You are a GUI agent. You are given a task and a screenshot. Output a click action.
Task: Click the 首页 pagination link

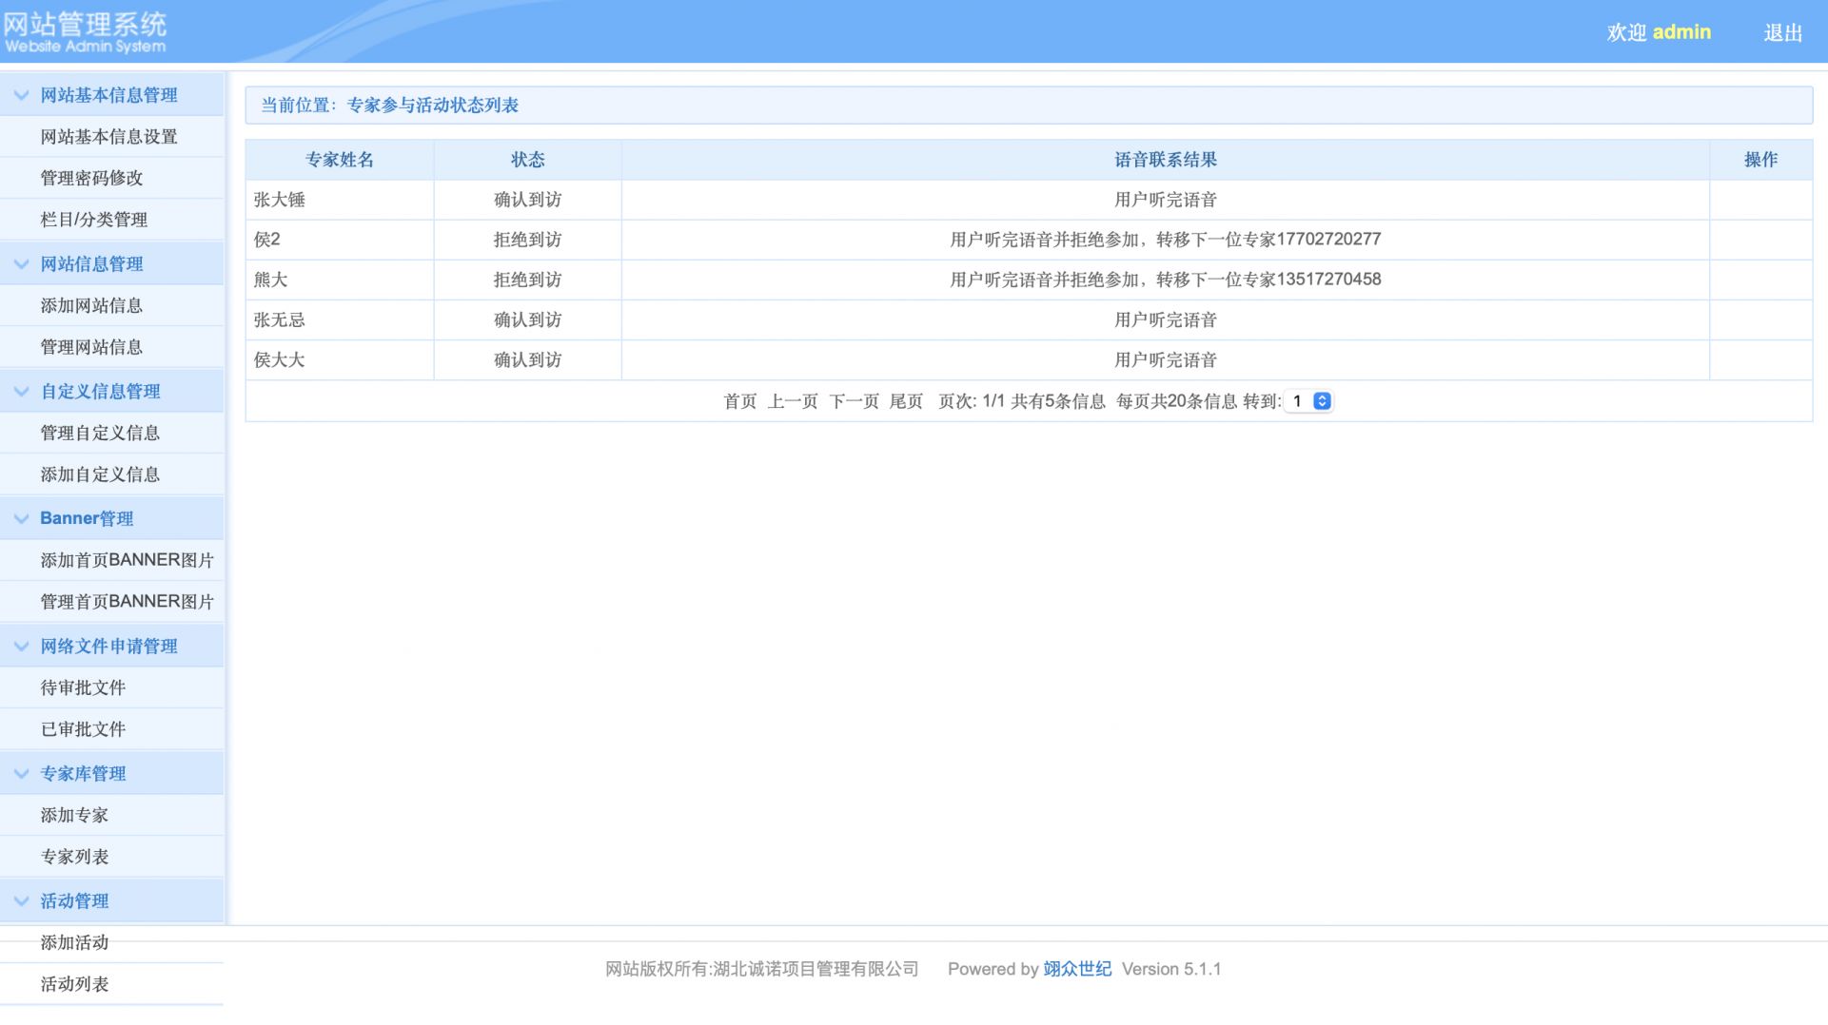[739, 401]
